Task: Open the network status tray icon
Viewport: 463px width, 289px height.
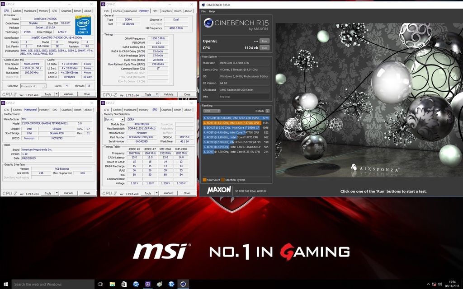Action: 434,284
